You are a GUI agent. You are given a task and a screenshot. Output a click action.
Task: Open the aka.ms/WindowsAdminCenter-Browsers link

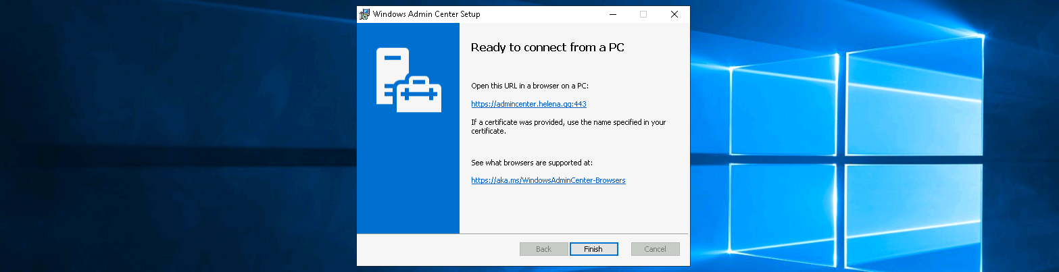548,180
